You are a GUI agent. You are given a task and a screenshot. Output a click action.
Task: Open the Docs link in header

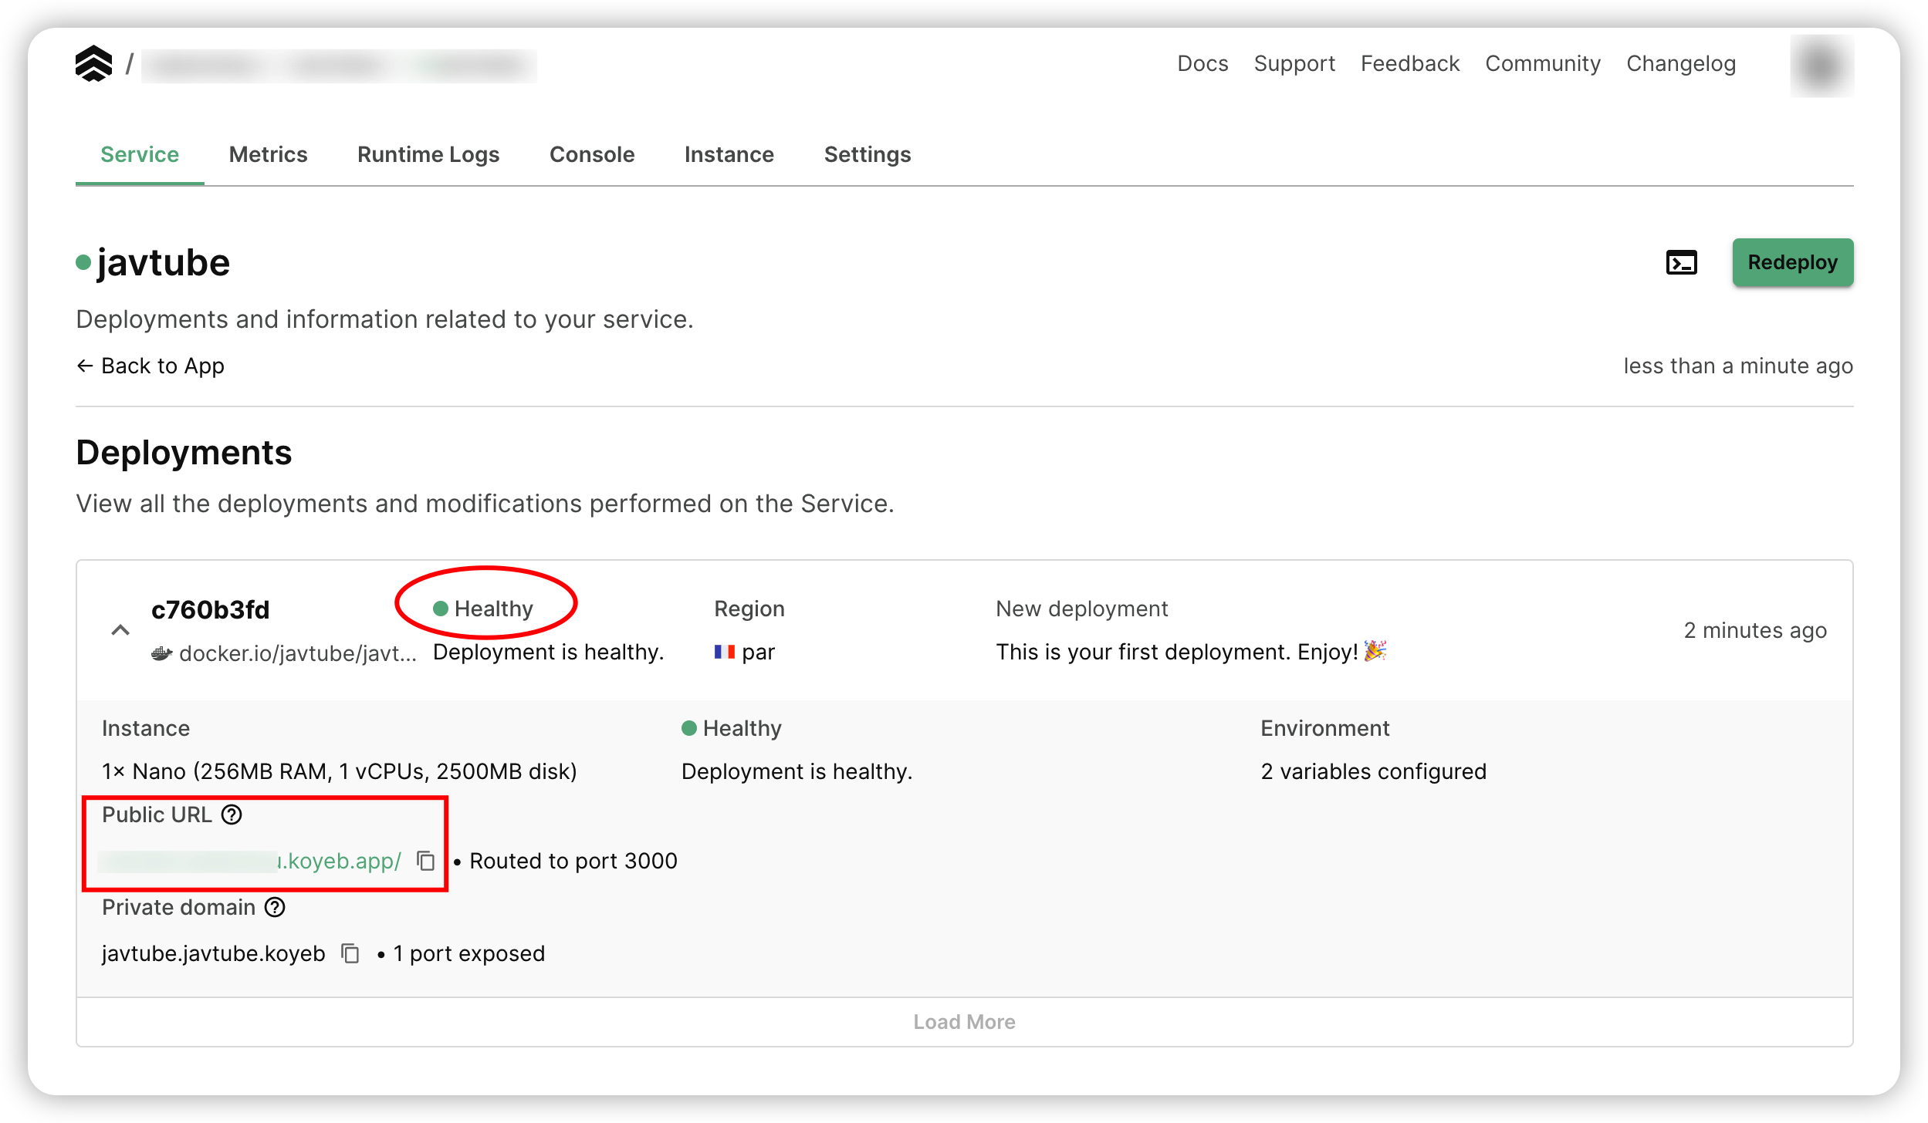[x=1202, y=64]
